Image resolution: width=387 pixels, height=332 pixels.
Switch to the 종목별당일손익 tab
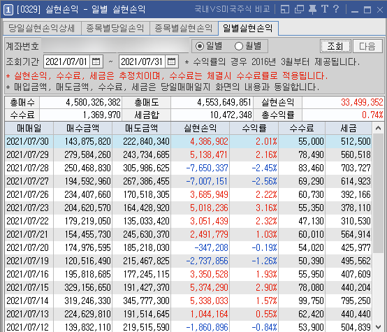pyautogui.click(x=115, y=28)
